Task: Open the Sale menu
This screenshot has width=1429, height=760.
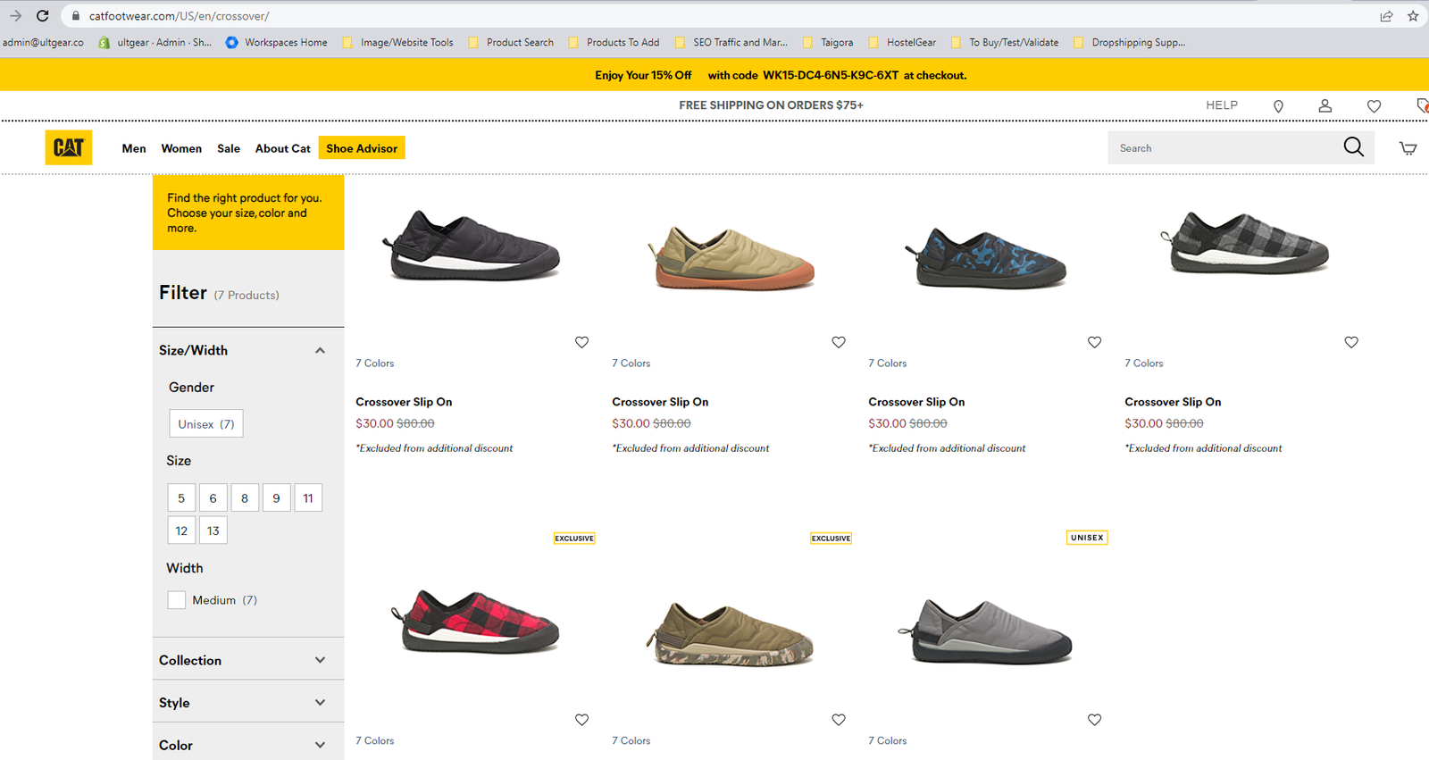Action: pyautogui.click(x=229, y=148)
